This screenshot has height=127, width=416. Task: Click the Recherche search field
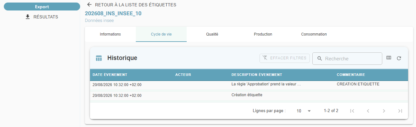point(347,59)
